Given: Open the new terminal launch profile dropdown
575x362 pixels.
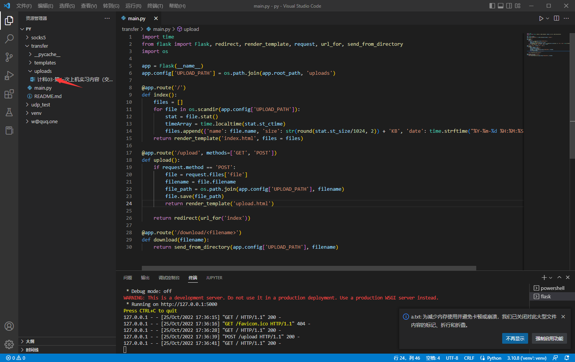Looking at the screenshot, I should [551, 278].
